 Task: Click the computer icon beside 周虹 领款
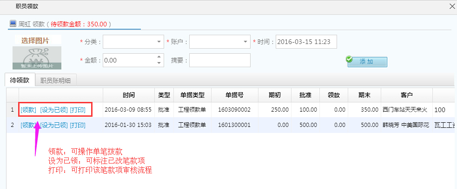pos(13,23)
